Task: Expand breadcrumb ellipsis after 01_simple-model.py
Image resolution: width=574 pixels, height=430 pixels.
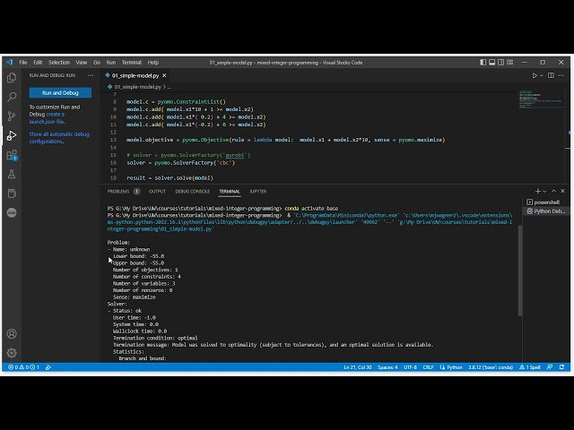Action: coord(170,87)
